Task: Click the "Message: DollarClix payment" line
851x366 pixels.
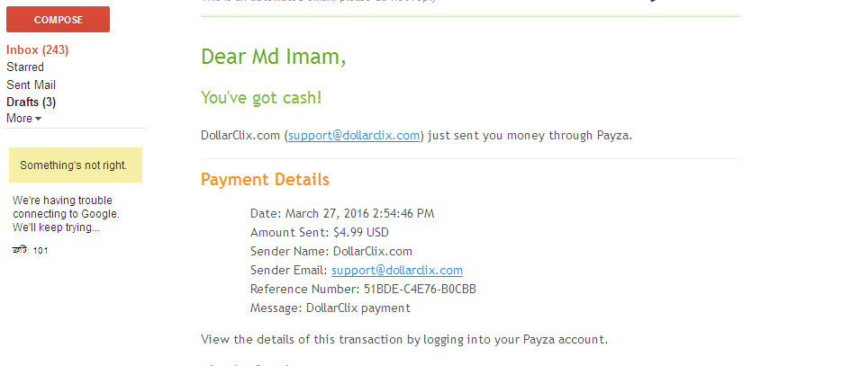Action: [330, 308]
